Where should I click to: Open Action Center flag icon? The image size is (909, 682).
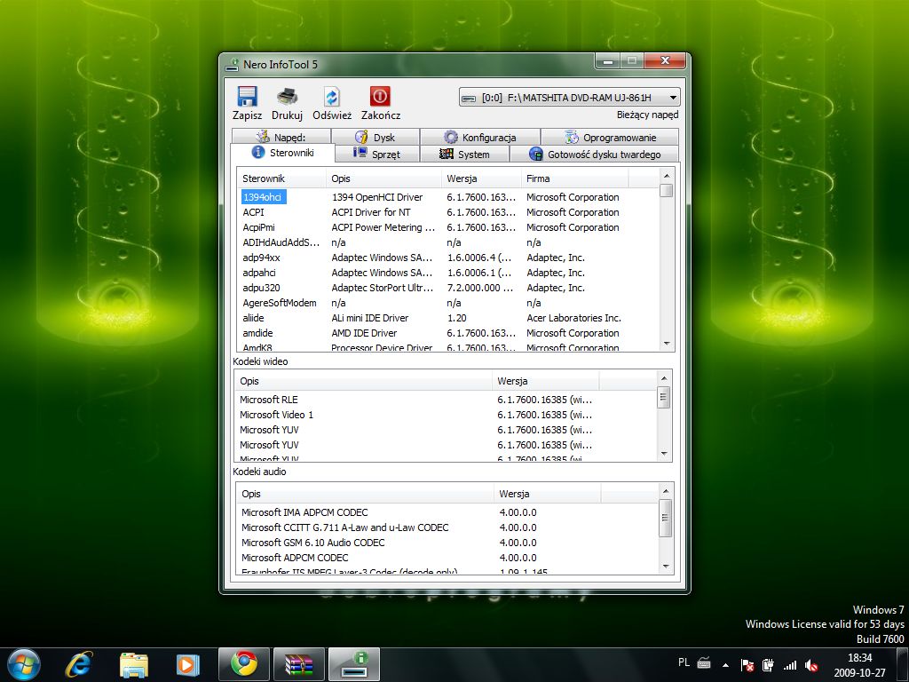click(747, 665)
